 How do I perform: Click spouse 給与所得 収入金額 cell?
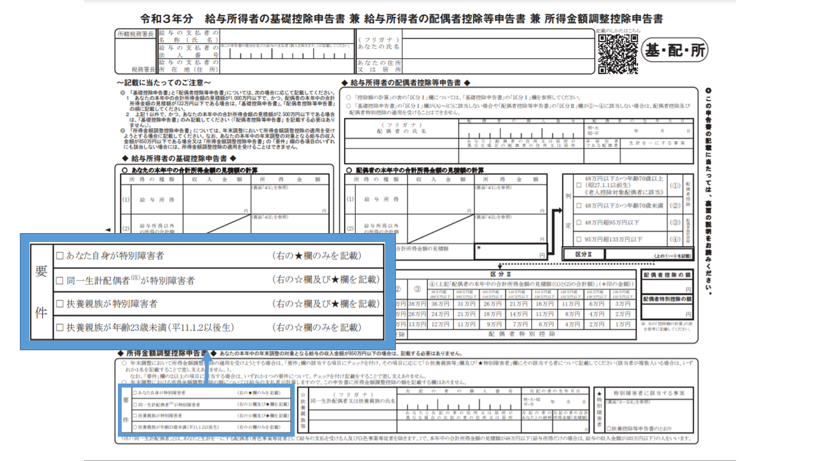point(440,198)
